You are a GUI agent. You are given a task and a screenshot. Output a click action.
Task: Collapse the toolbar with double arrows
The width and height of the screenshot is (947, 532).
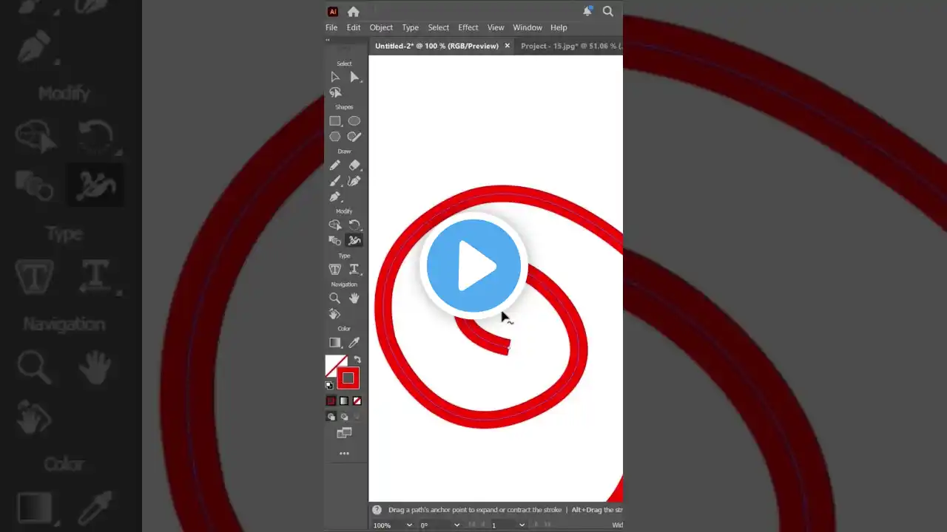(x=328, y=41)
